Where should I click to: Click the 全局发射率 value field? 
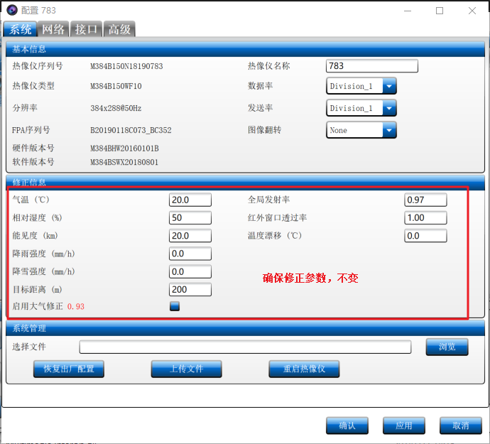point(425,200)
